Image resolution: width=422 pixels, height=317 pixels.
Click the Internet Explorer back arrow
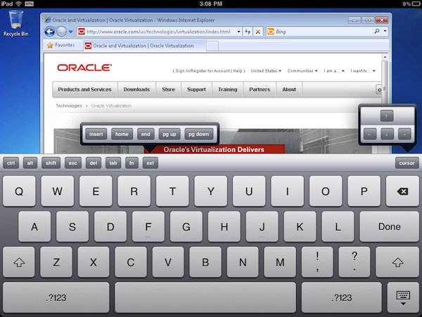tap(49, 32)
